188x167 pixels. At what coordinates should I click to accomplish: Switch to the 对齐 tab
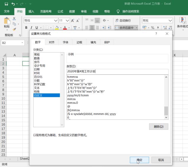click(x=52, y=42)
